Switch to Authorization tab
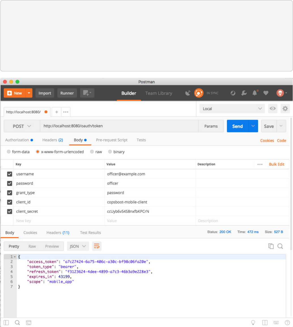Viewport: 293px width, 327px height. click(19, 140)
